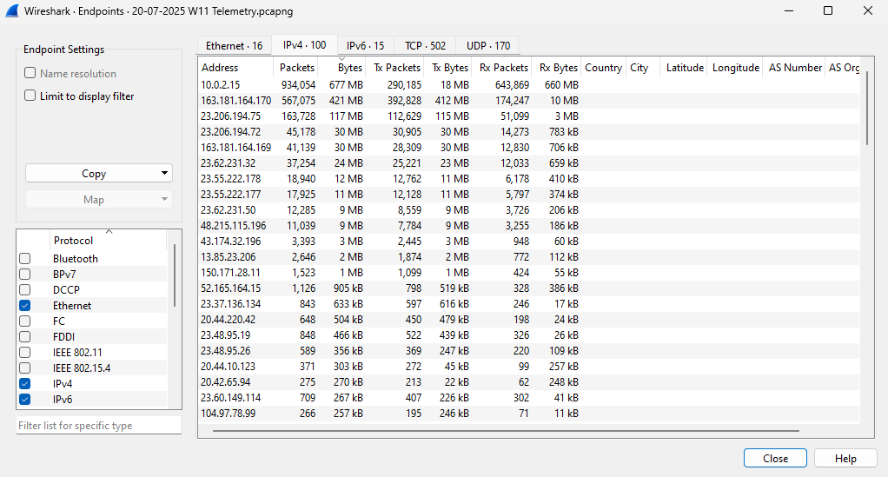Image resolution: width=888 pixels, height=477 pixels.
Task: Select endpoint row 150.171.28.11
Action: pyautogui.click(x=528, y=273)
